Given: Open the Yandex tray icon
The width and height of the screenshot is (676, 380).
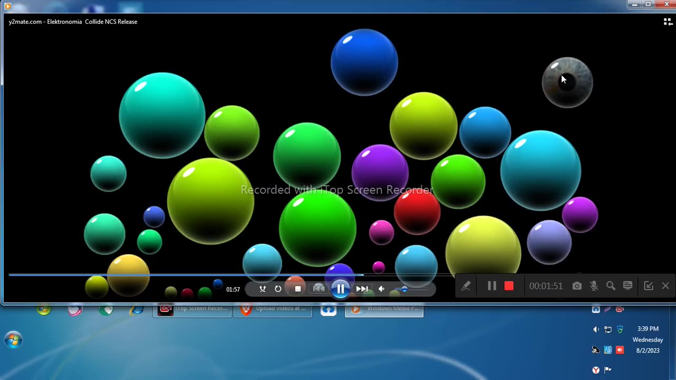Looking at the screenshot, I should (596, 370).
